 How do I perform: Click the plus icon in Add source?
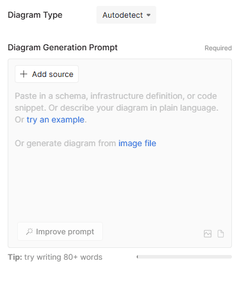[x=24, y=74]
